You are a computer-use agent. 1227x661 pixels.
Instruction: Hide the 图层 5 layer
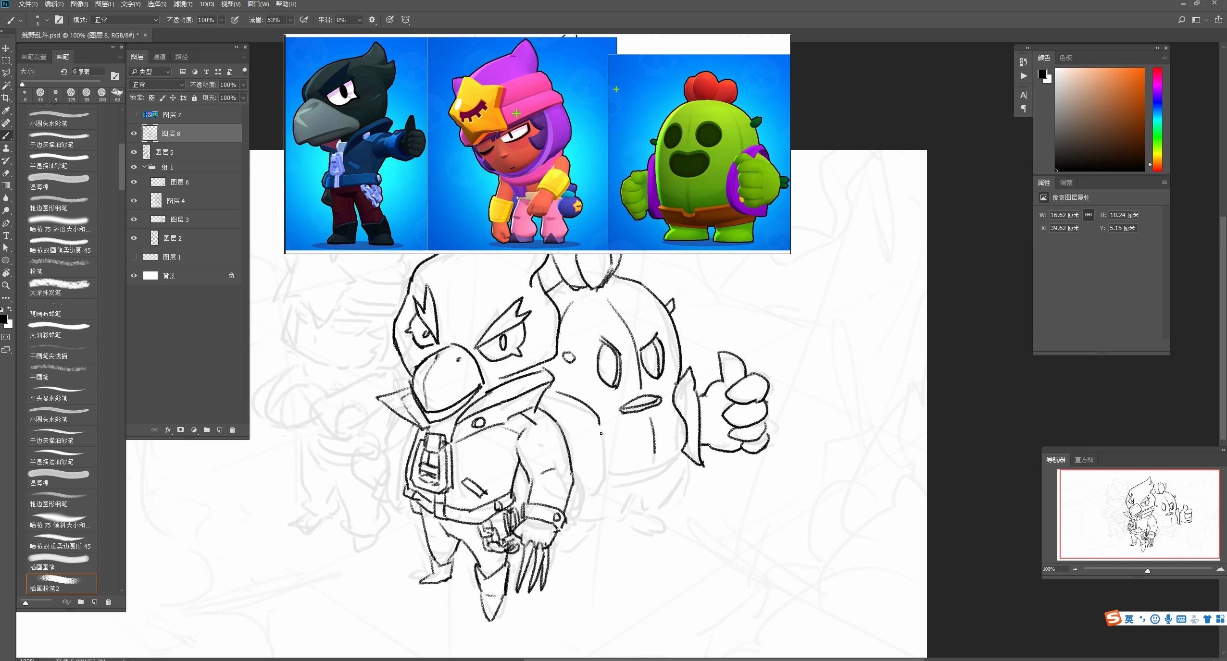click(x=134, y=152)
